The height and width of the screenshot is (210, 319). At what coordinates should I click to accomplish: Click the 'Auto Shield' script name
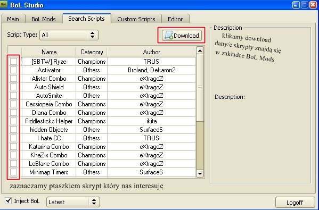49,87
